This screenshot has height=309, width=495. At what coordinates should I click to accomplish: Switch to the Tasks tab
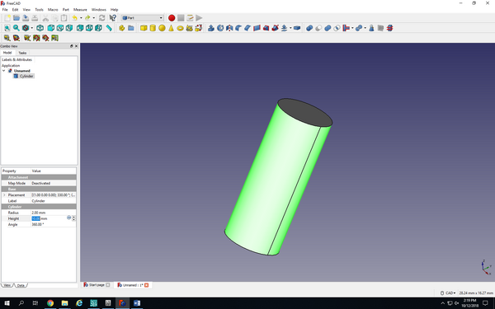click(x=22, y=53)
